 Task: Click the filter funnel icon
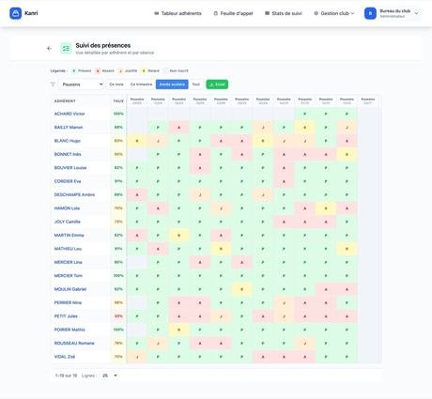click(x=53, y=84)
